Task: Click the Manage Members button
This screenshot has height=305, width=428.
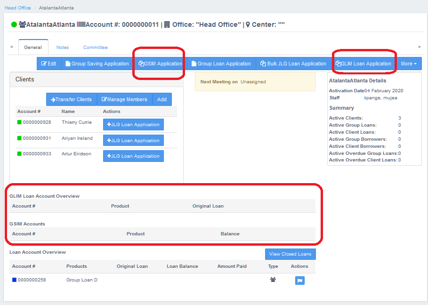Action: (x=125, y=99)
